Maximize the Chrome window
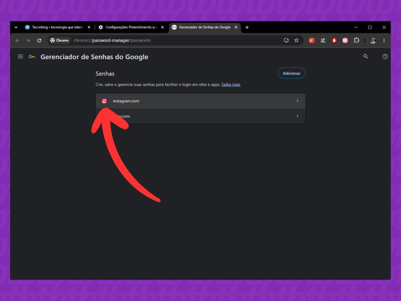The width and height of the screenshot is (401, 301). tap(370, 27)
